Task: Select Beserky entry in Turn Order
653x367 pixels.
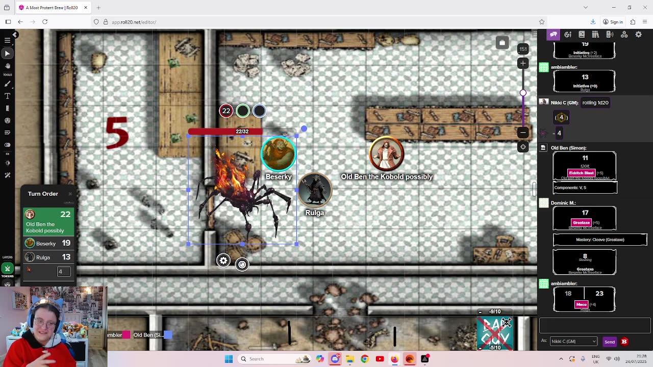Action: (x=48, y=243)
